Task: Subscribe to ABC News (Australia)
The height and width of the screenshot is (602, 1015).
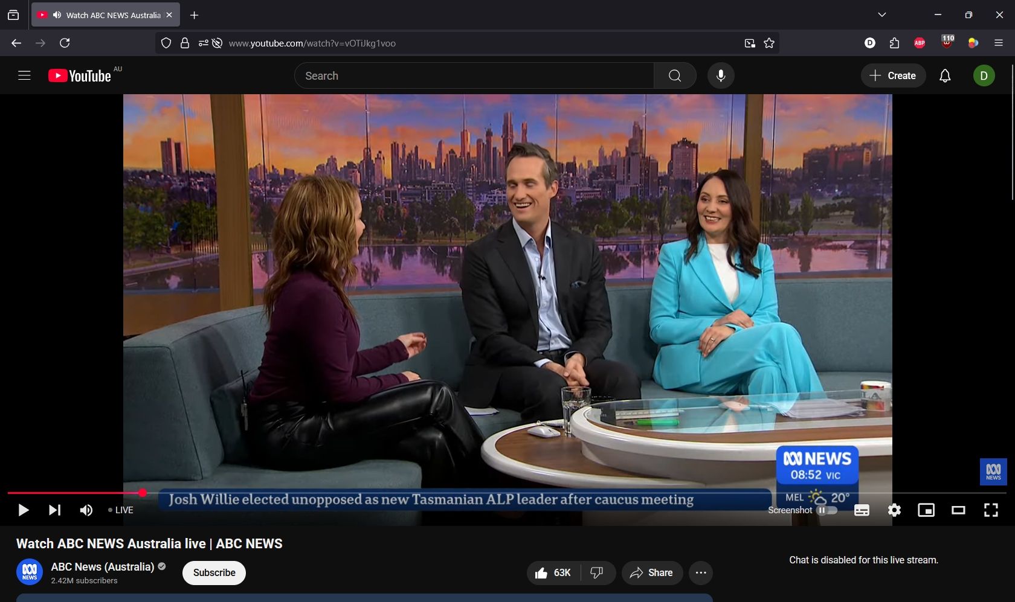Action: point(214,573)
